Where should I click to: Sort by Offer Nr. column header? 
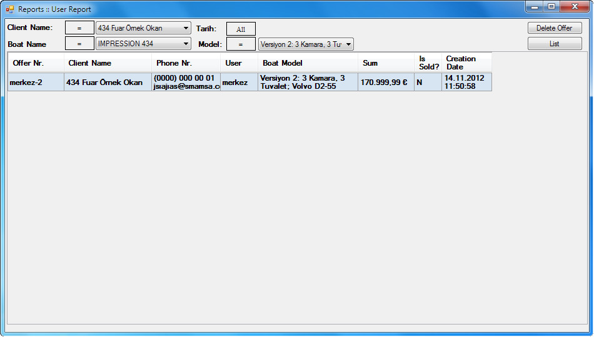click(36, 63)
